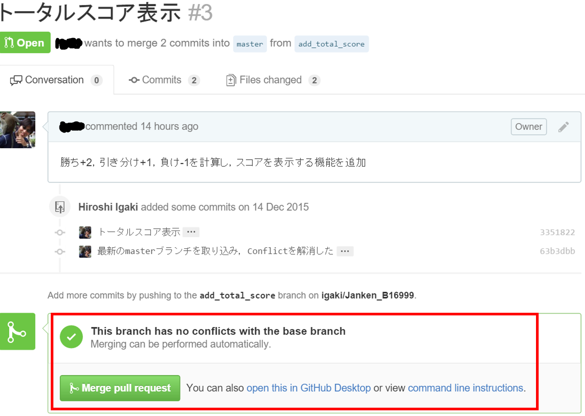Click avatar beside トータルスコア表示 commit
This screenshot has width=585, height=416.
pyautogui.click(x=85, y=232)
